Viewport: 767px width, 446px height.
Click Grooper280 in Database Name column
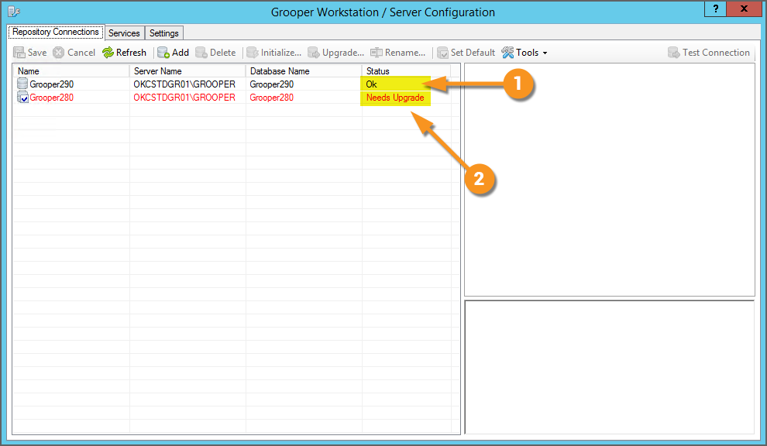point(271,98)
